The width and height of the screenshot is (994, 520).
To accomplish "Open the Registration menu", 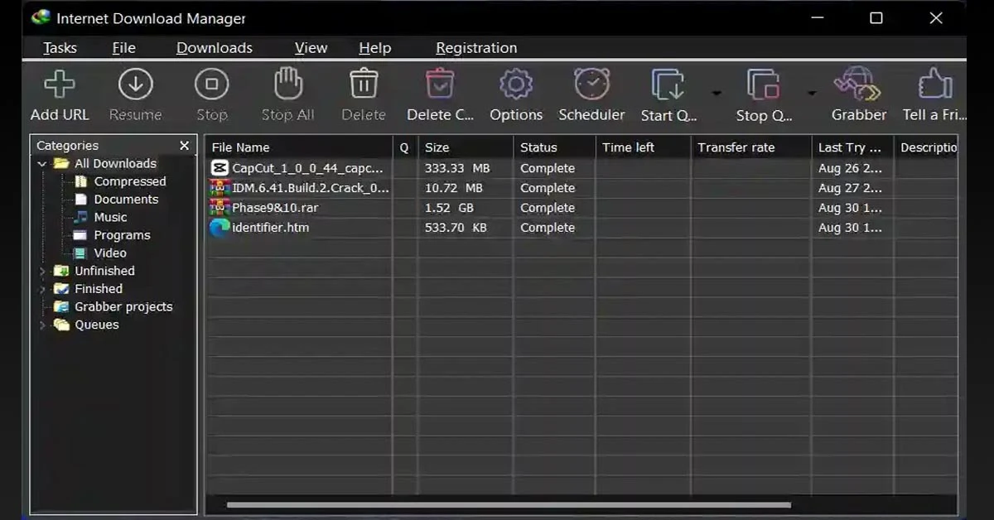I will click(476, 48).
